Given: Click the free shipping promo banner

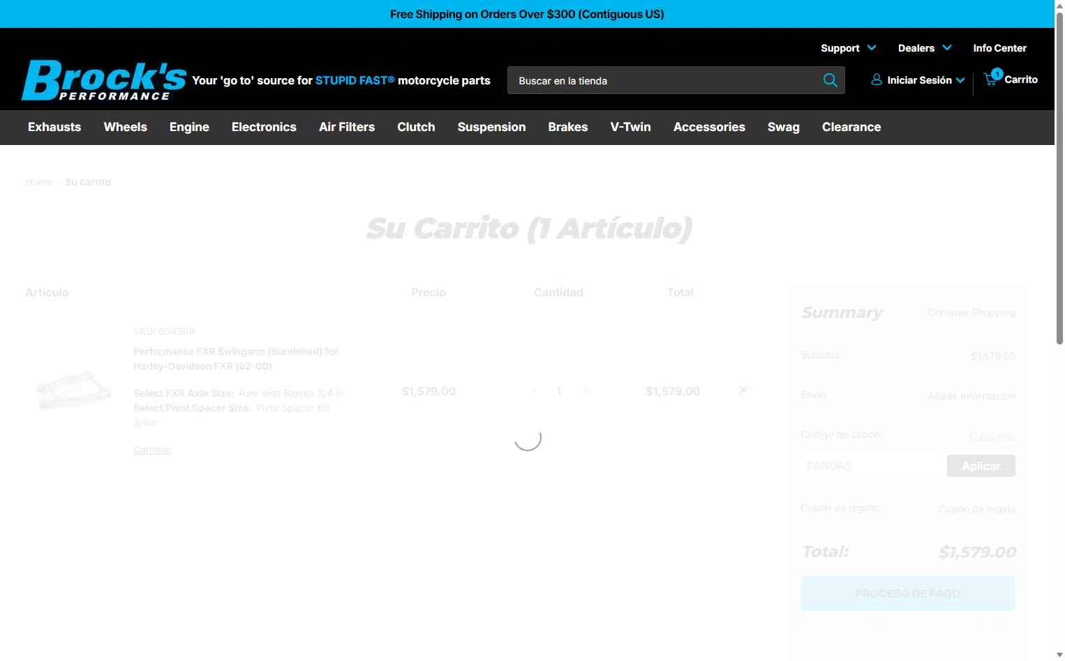Looking at the screenshot, I should pyautogui.click(x=527, y=14).
